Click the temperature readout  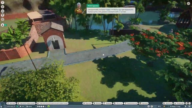pyautogui.click(x=159, y=106)
